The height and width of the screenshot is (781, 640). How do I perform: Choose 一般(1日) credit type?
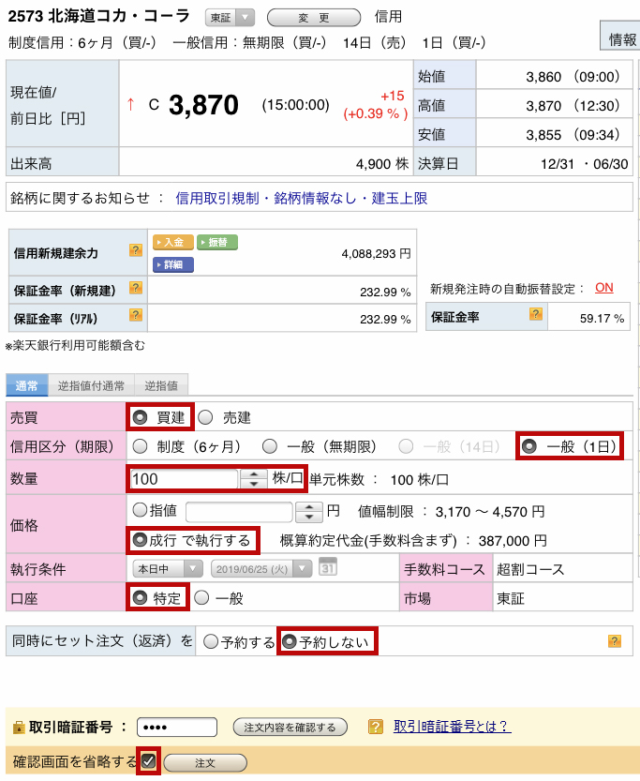pyautogui.click(x=529, y=446)
